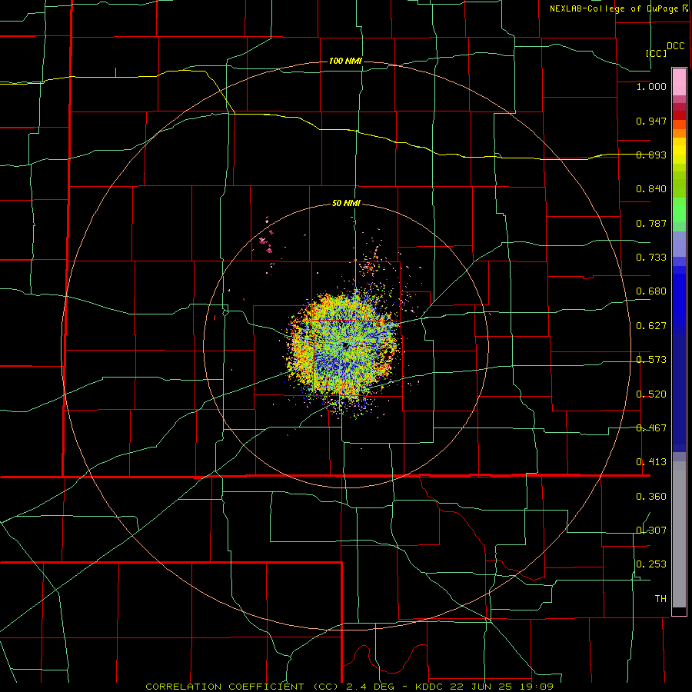
Task: Click the 0.573 legend value
Action: [651, 360]
